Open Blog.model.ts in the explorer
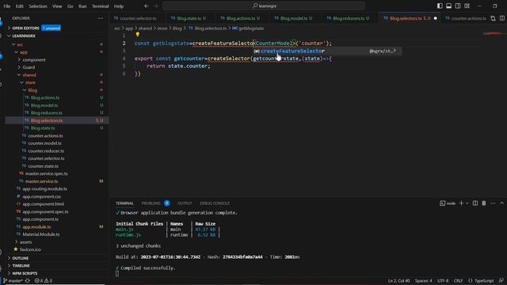This screenshot has width=507, height=285. point(44,105)
